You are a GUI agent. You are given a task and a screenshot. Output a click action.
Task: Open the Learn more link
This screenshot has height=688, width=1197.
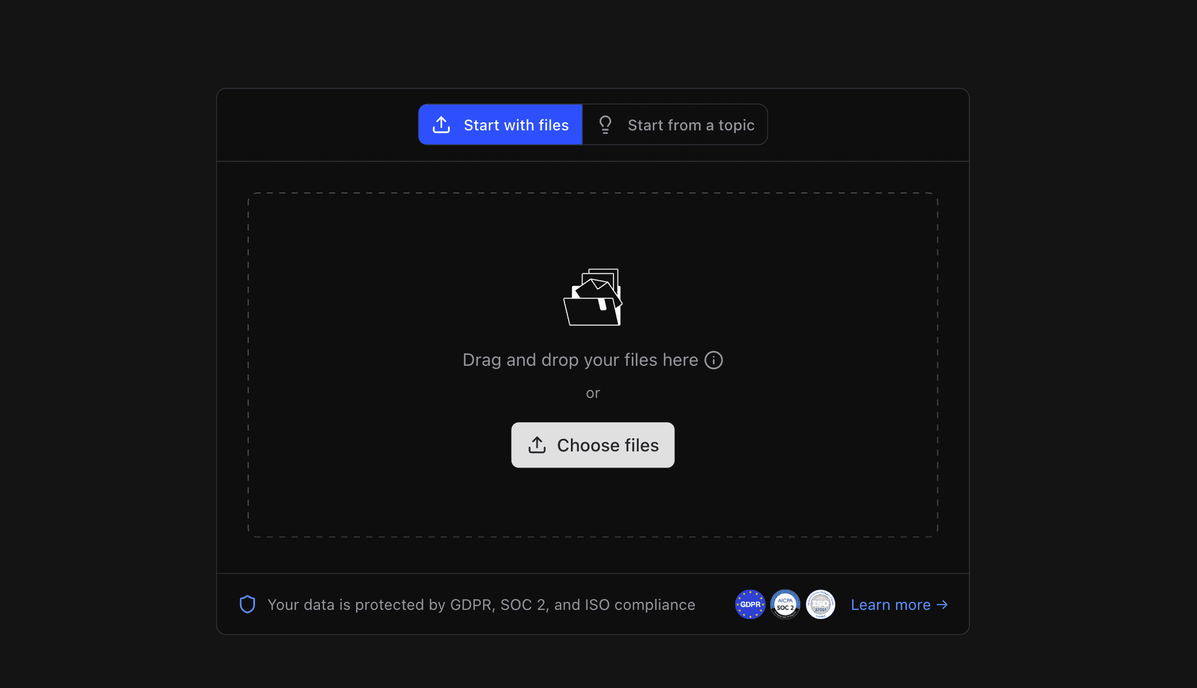pyautogui.click(x=890, y=604)
